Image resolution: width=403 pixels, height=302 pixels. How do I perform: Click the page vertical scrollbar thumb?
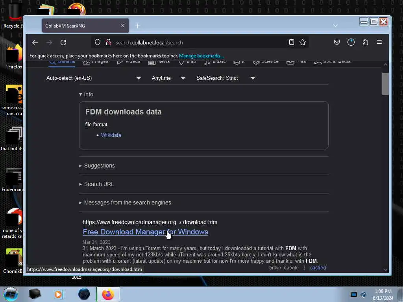pos(385,84)
